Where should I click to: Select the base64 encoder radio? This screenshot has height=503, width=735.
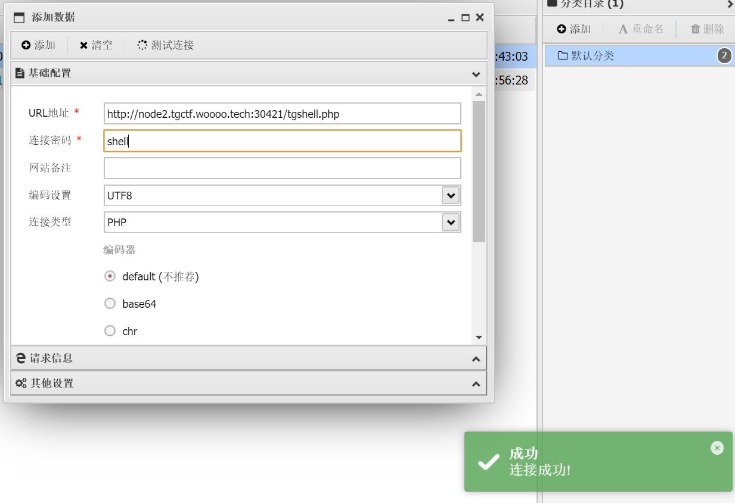coord(110,304)
